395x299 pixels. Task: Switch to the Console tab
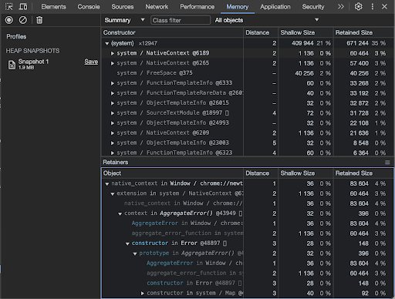click(x=89, y=7)
